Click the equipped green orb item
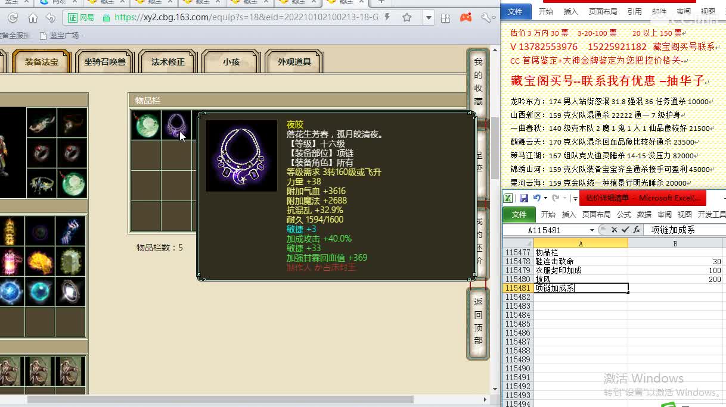726x407 pixels. 72,183
